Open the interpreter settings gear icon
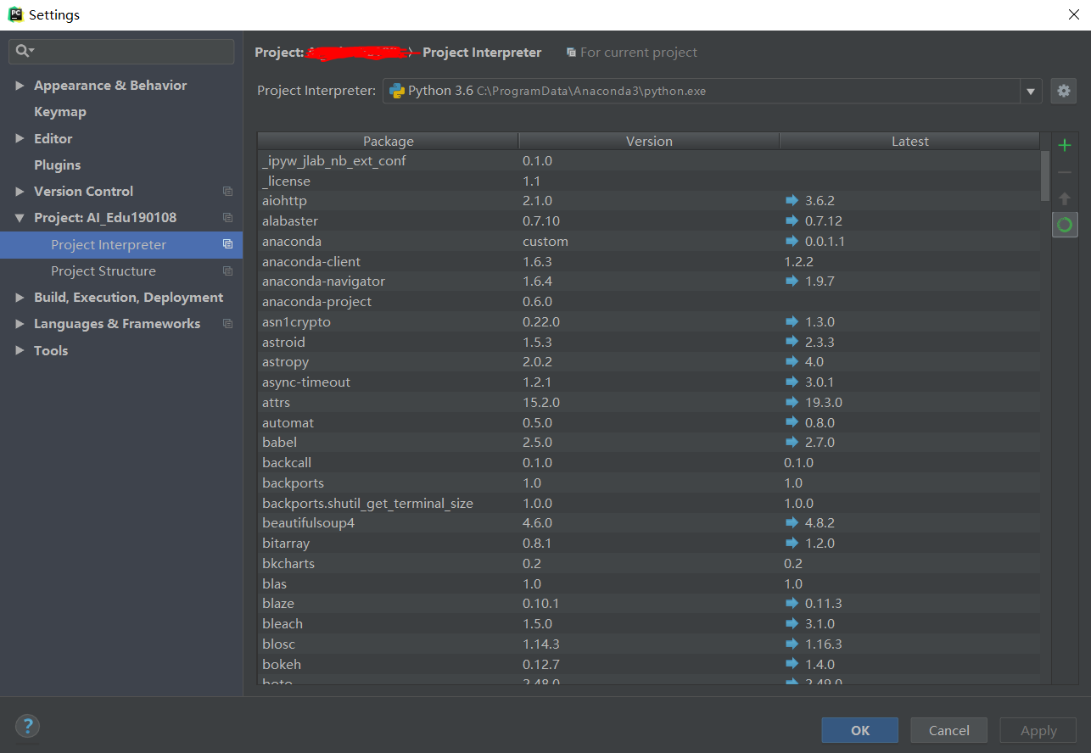This screenshot has height=753, width=1091. click(1063, 91)
